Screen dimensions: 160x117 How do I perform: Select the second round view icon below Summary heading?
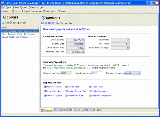46,23
